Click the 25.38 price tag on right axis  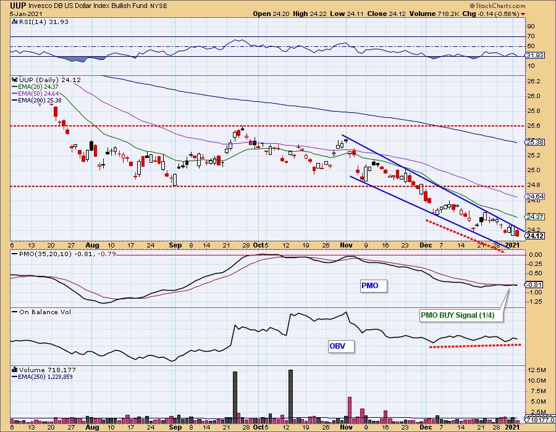(x=535, y=142)
